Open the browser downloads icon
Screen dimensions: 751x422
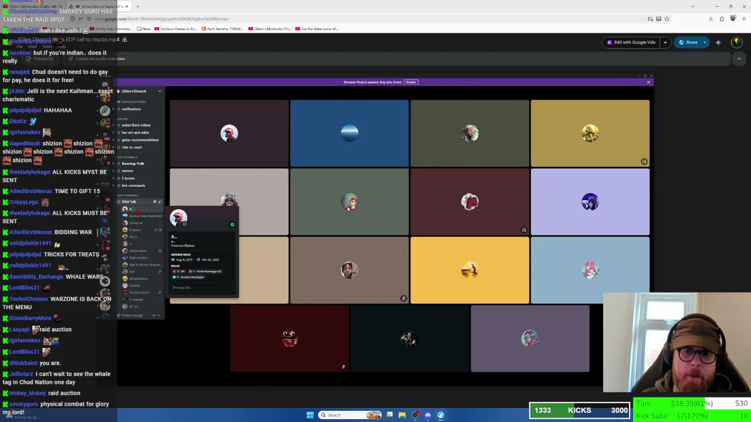click(711, 19)
